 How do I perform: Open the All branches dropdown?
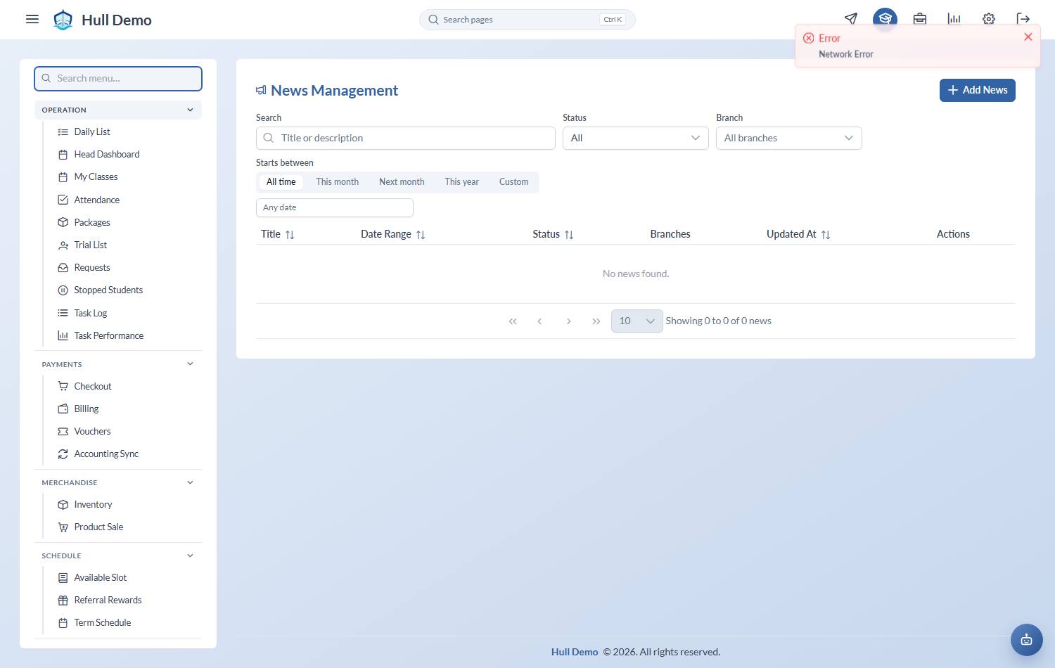point(788,139)
